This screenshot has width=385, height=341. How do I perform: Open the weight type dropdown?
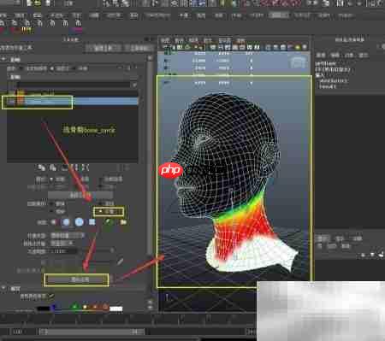[x=68, y=236]
